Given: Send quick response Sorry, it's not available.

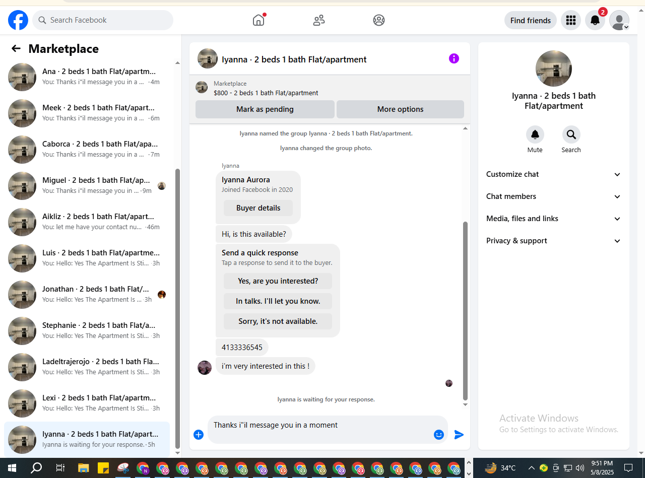Looking at the screenshot, I should click(x=278, y=321).
